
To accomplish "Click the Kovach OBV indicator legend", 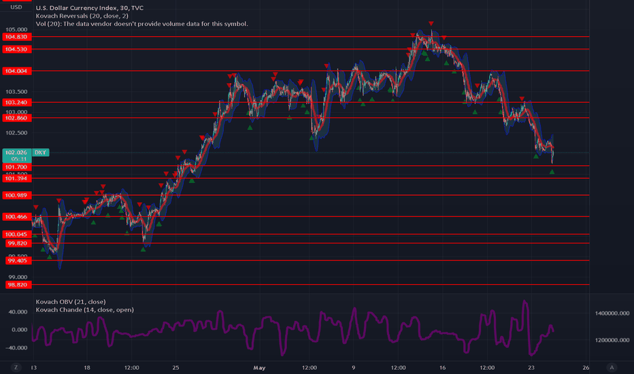I will (x=71, y=302).
